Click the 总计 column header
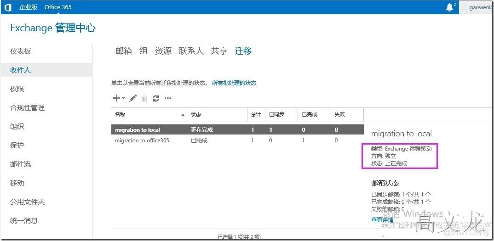The width and height of the screenshot is (494, 241). [256, 114]
